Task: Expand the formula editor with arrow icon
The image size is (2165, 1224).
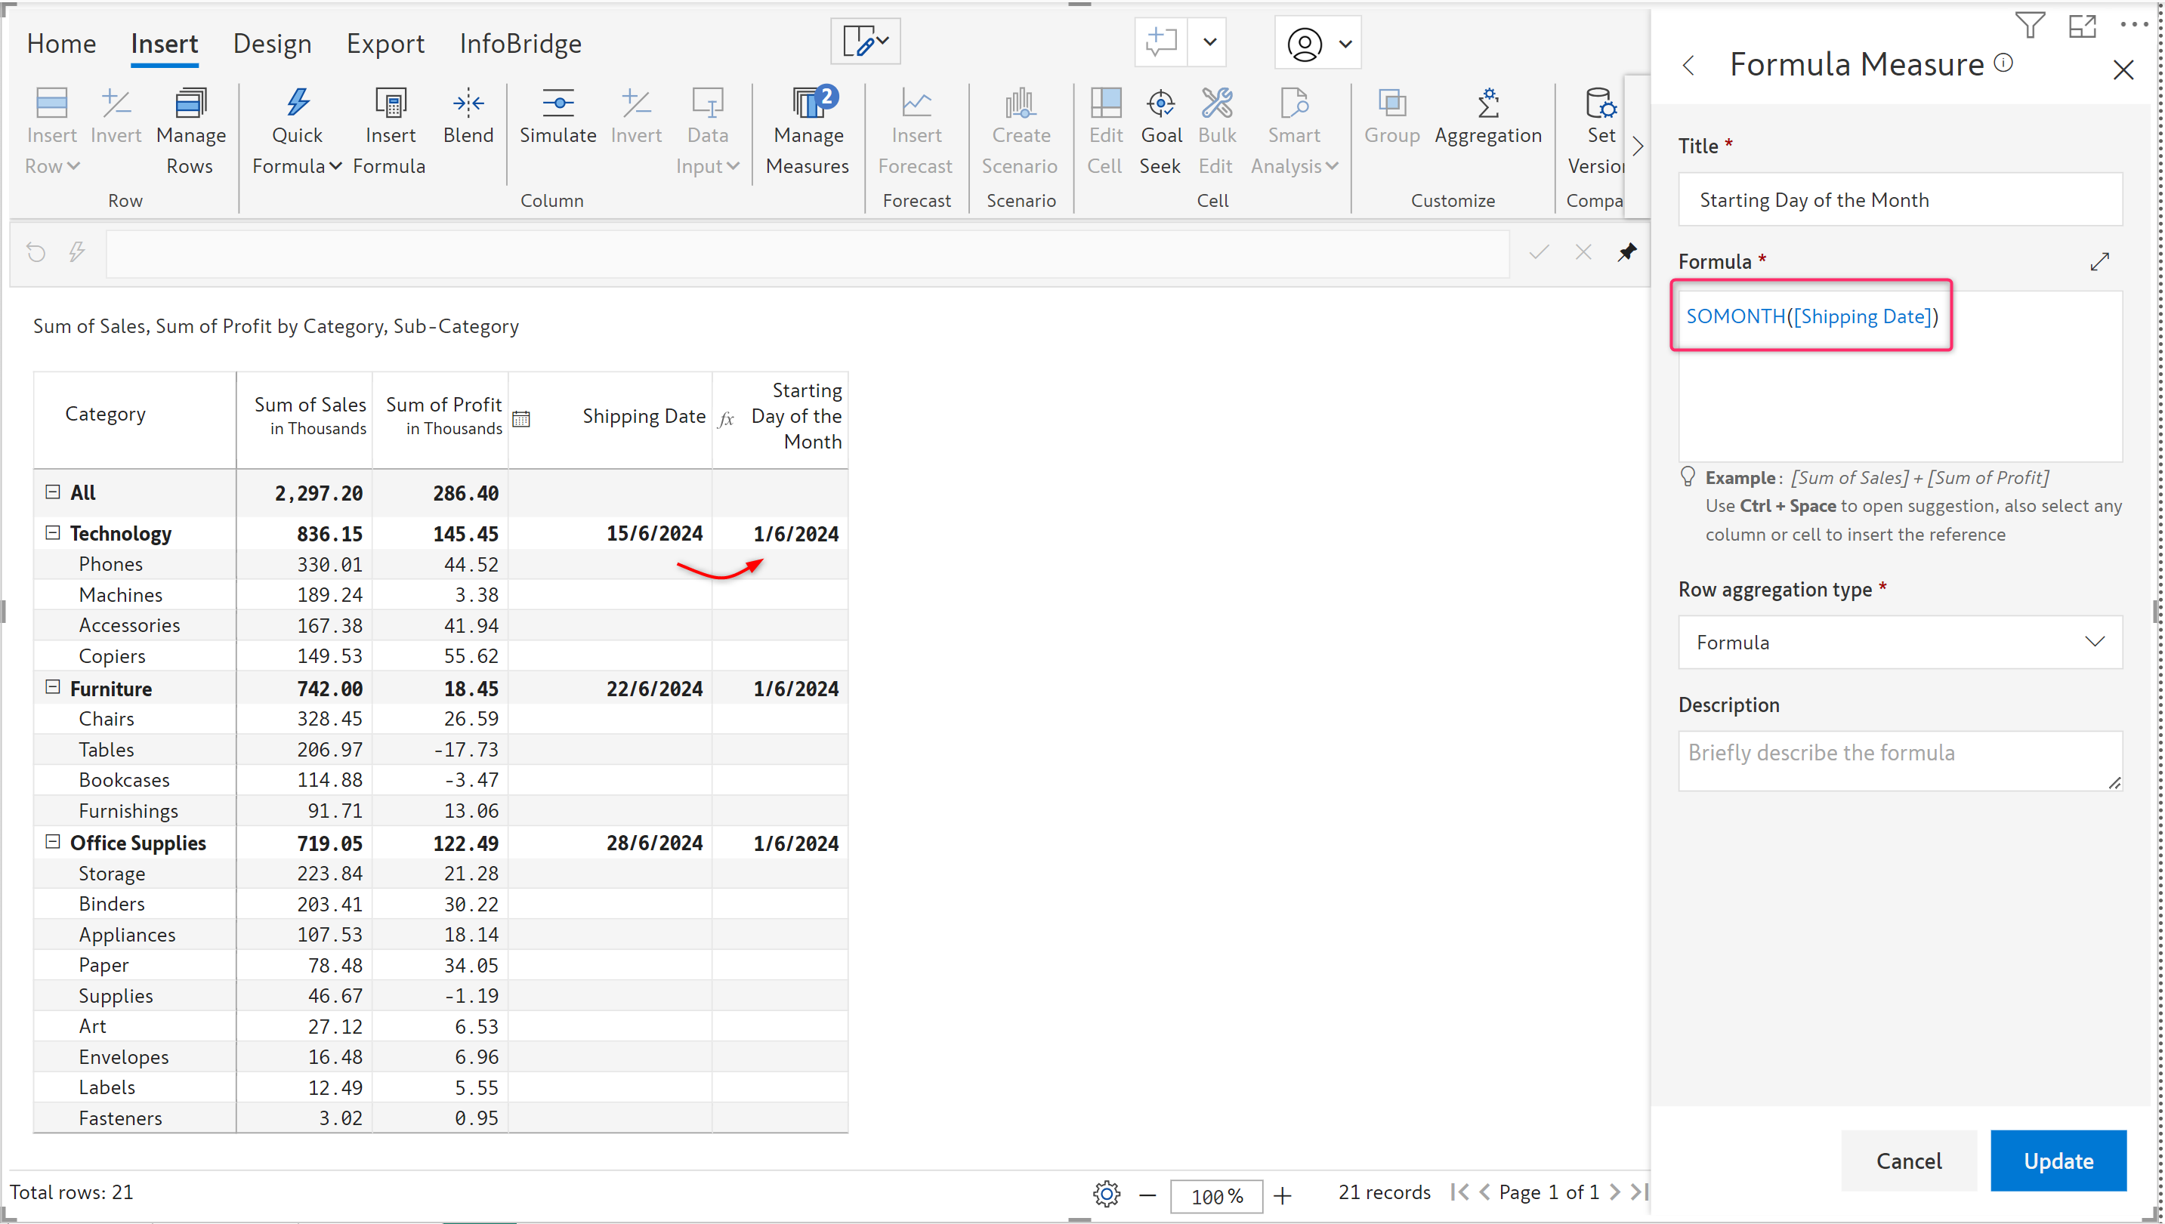Action: point(2099,261)
